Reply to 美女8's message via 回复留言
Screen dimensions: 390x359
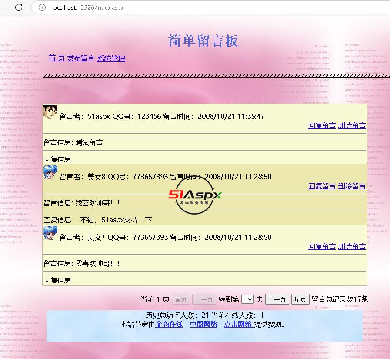pyautogui.click(x=322, y=186)
